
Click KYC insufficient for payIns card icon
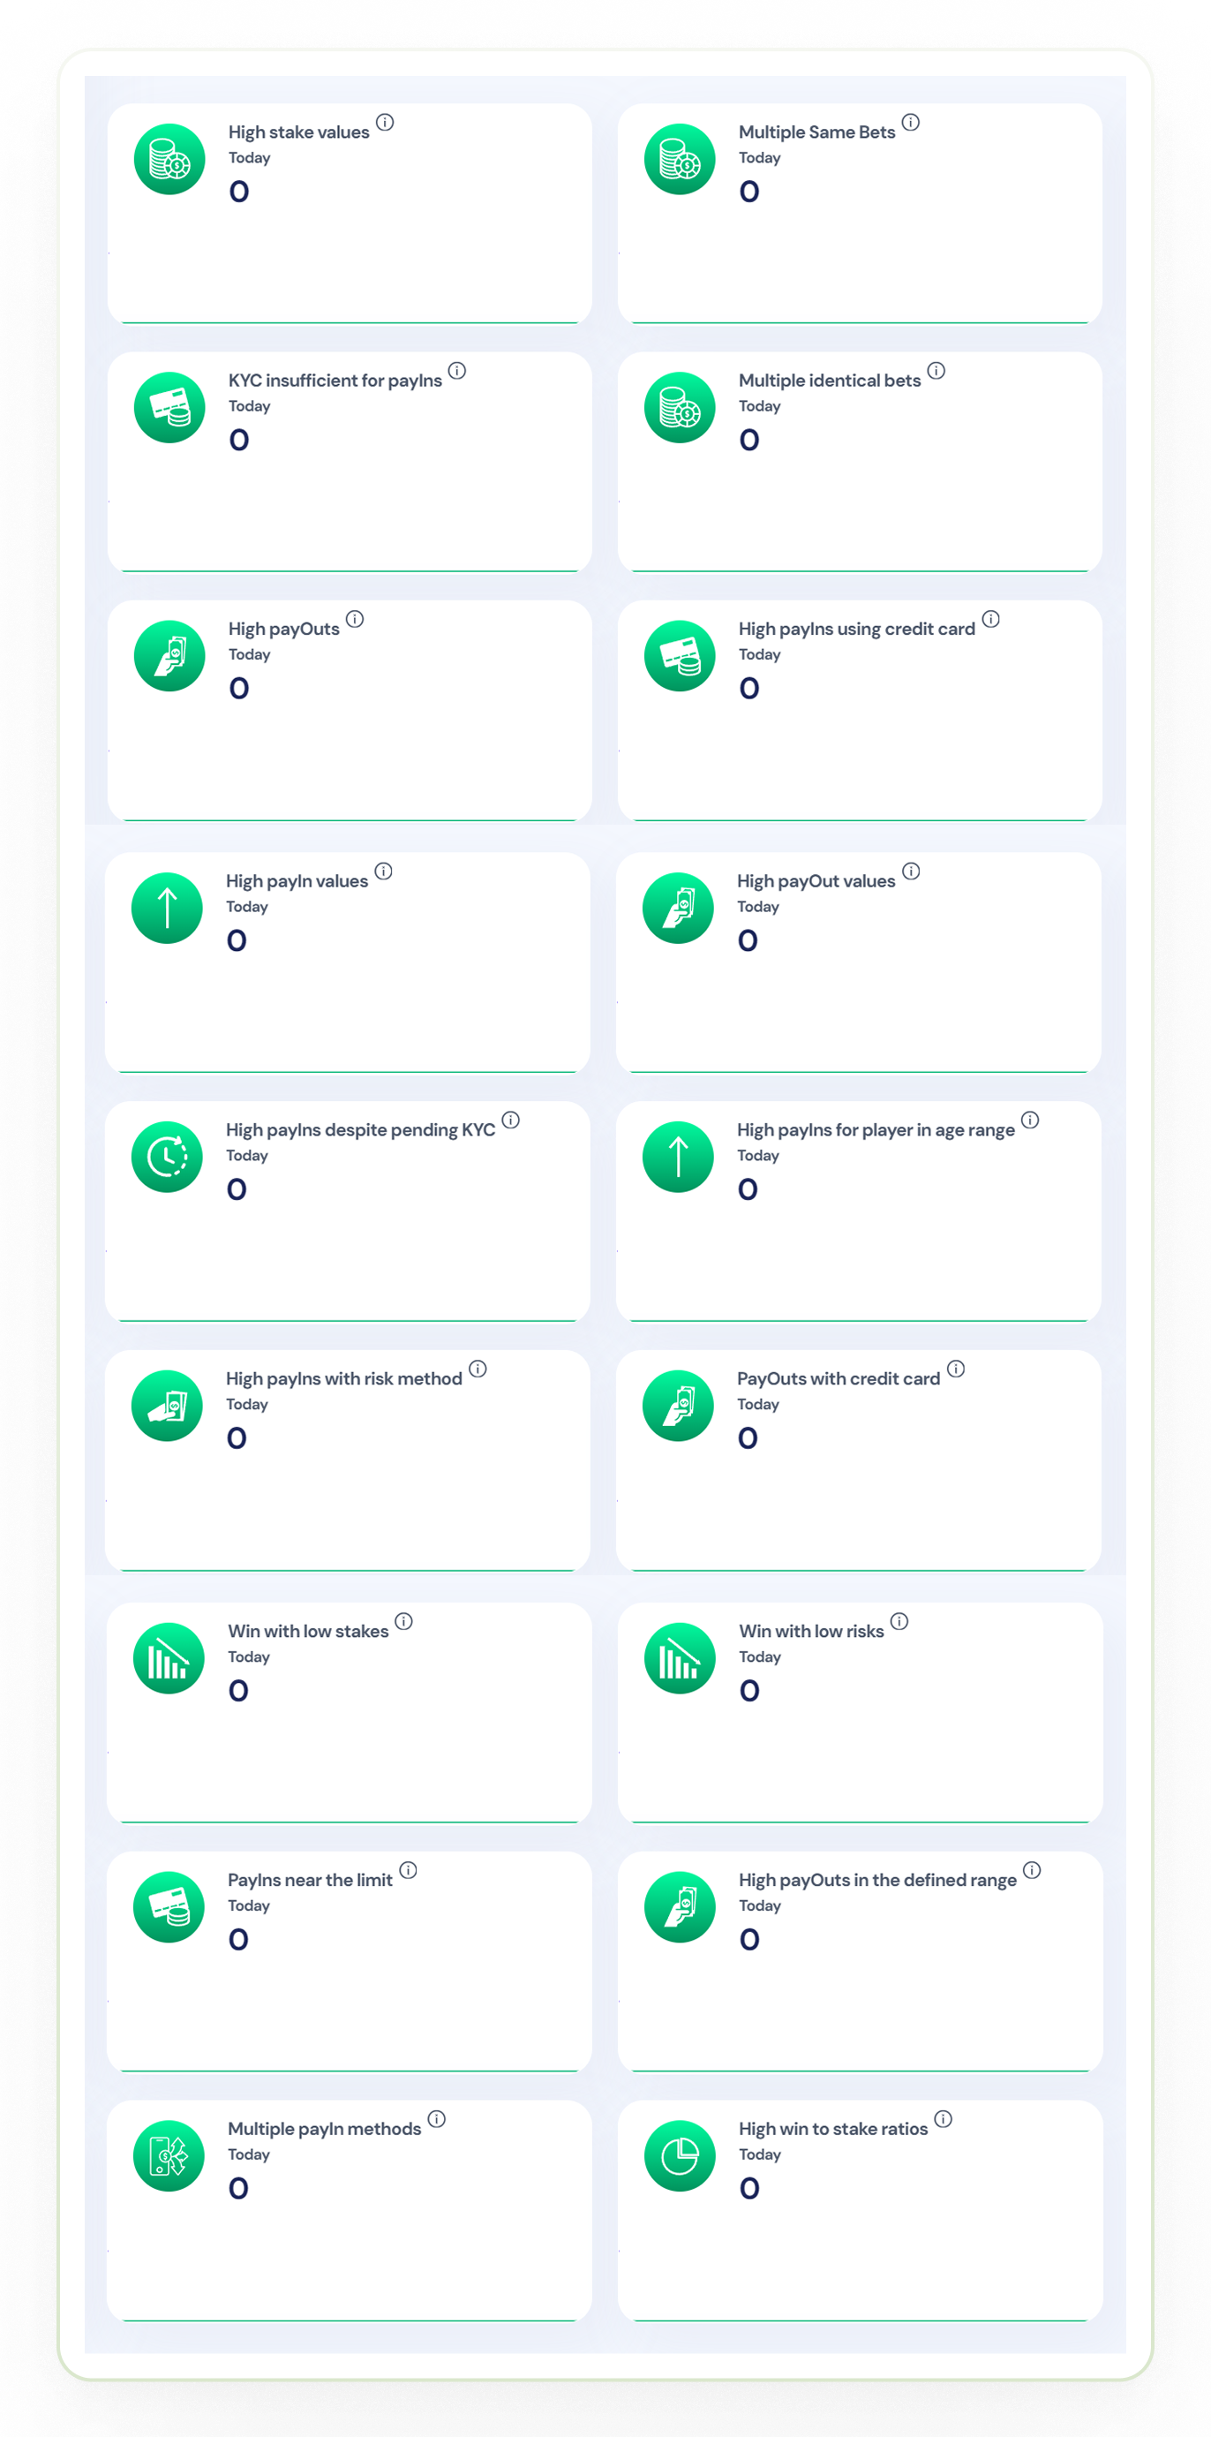pyautogui.click(x=169, y=408)
